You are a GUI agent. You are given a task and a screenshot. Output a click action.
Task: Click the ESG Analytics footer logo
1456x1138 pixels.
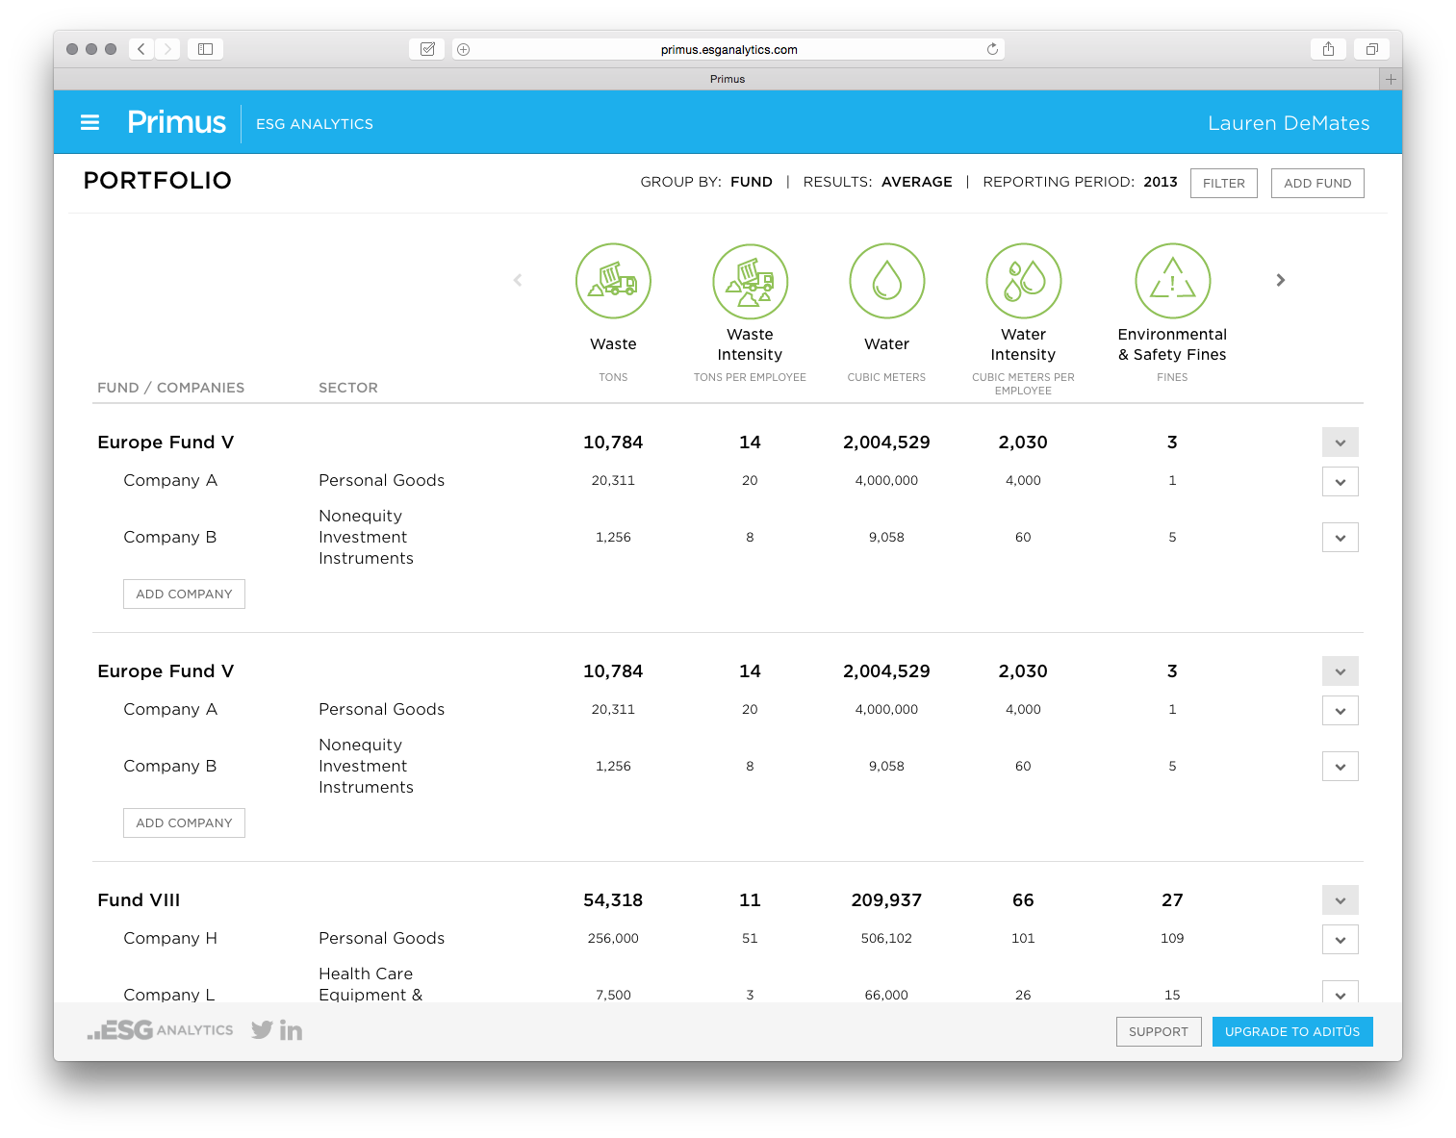160,1030
